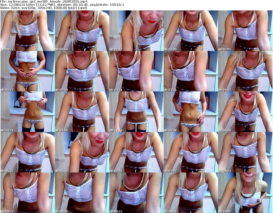Pick the thumbnail labeled 00:02:49
This screenshot has height=213, width=273.
click(82, 71)
